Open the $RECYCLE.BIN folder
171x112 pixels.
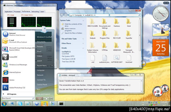point(92,23)
